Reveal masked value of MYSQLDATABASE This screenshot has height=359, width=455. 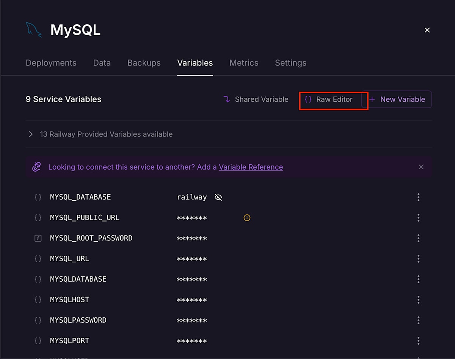192,279
